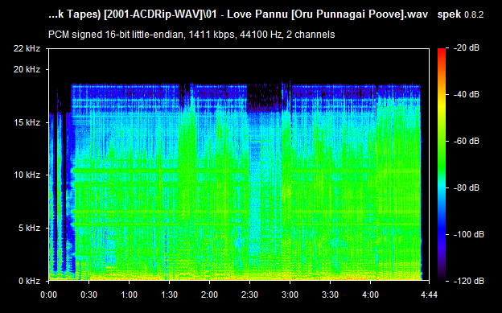The width and height of the screenshot is (502, 313).
Task: Click the '15 kHz' frequency axis label
Action: (x=29, y=122)
